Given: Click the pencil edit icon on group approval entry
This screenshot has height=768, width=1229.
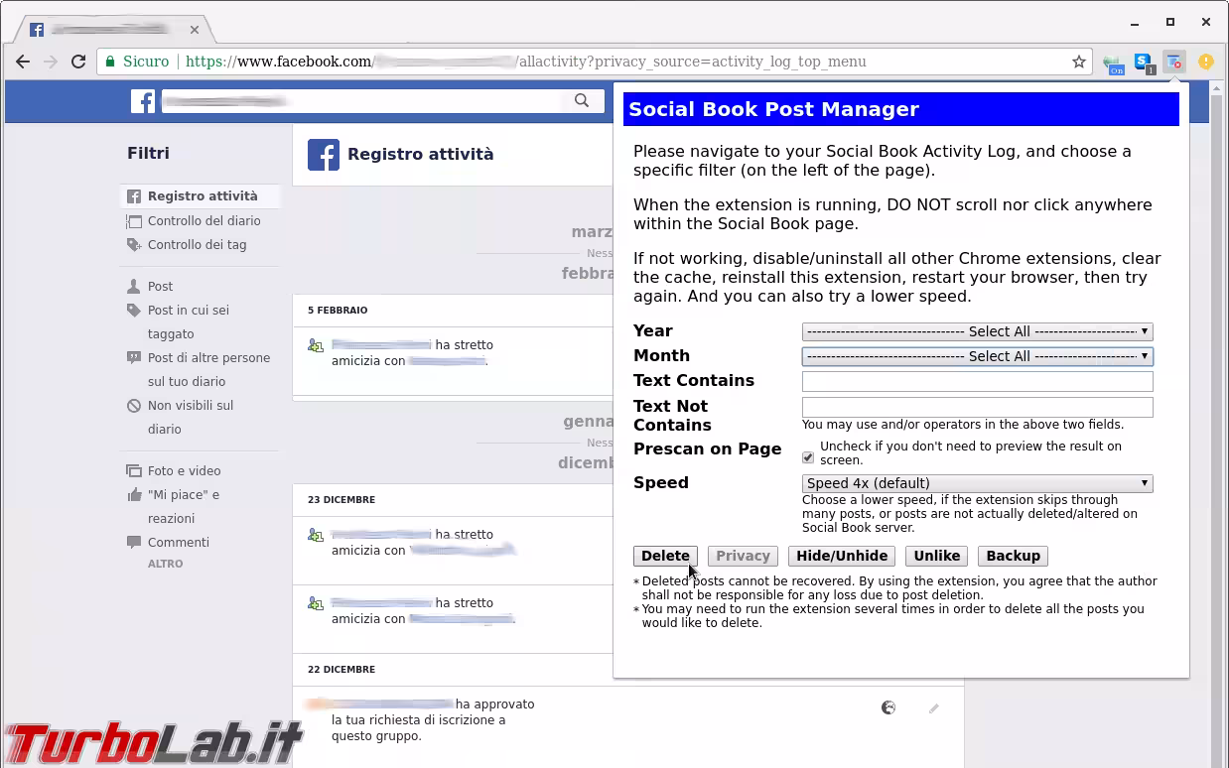Looking at the screenshot, I should click(x=934, y=708).
